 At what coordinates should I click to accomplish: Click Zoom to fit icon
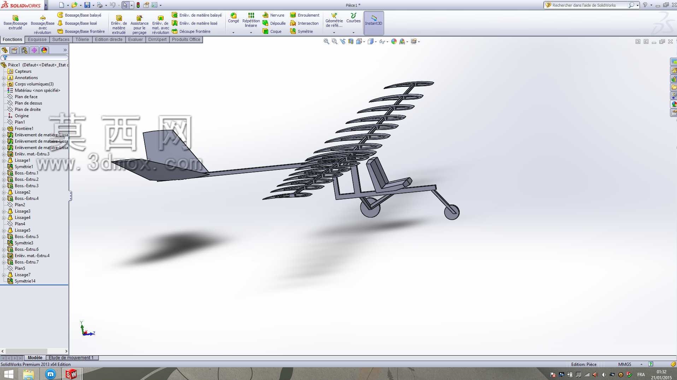tap(326, 42)
